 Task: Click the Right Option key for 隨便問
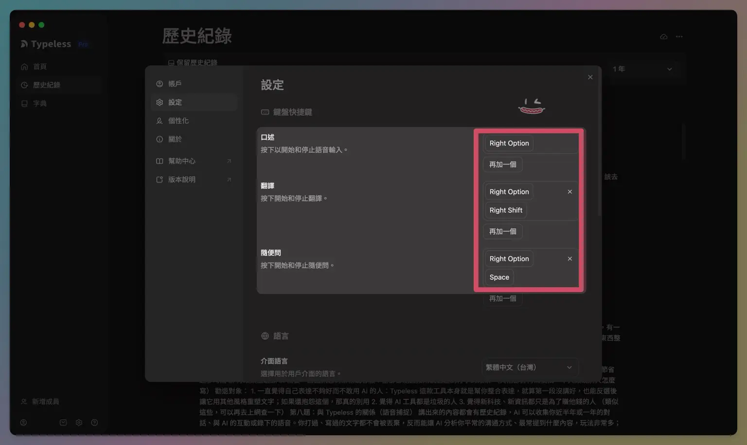509,259
